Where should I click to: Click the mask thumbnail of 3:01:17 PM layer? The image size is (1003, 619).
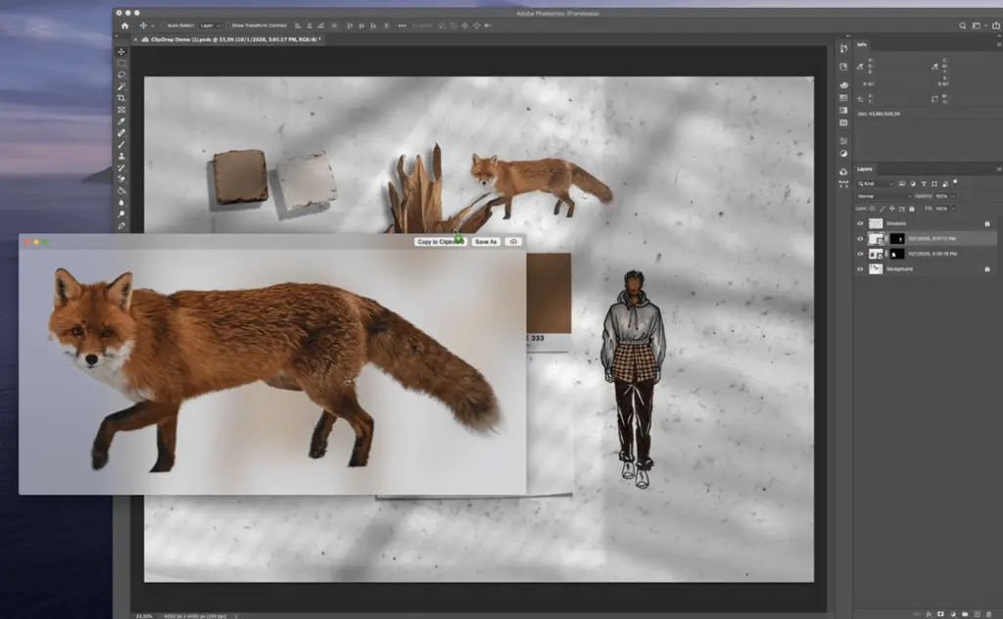tap(897, 239)
